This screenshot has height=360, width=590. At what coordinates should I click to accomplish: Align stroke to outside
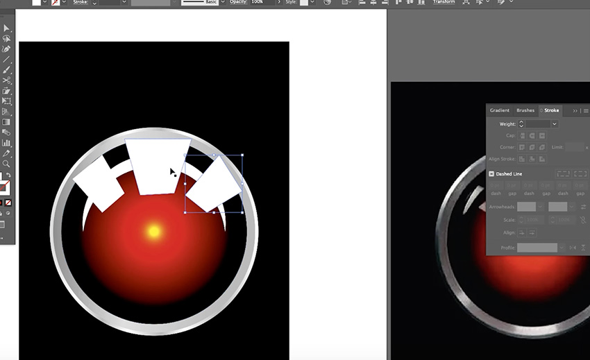click(542, 159)
